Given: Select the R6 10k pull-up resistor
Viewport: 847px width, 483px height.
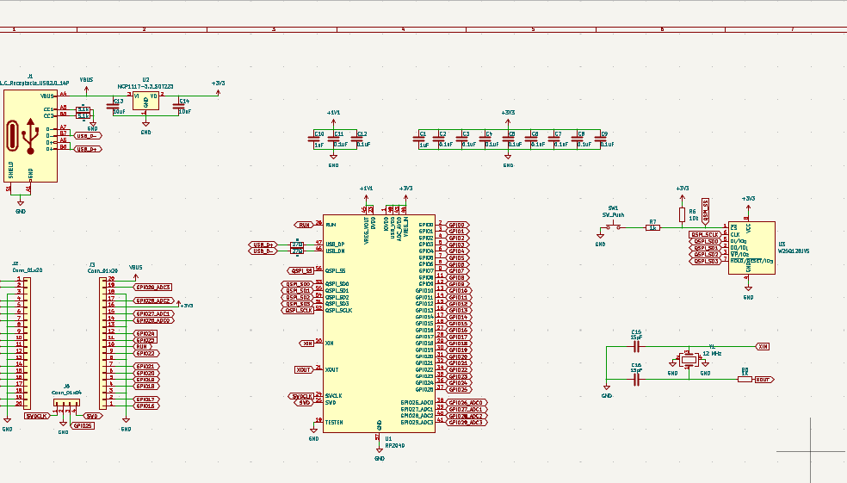Looking at the screenshot, I should pos(683,214).
